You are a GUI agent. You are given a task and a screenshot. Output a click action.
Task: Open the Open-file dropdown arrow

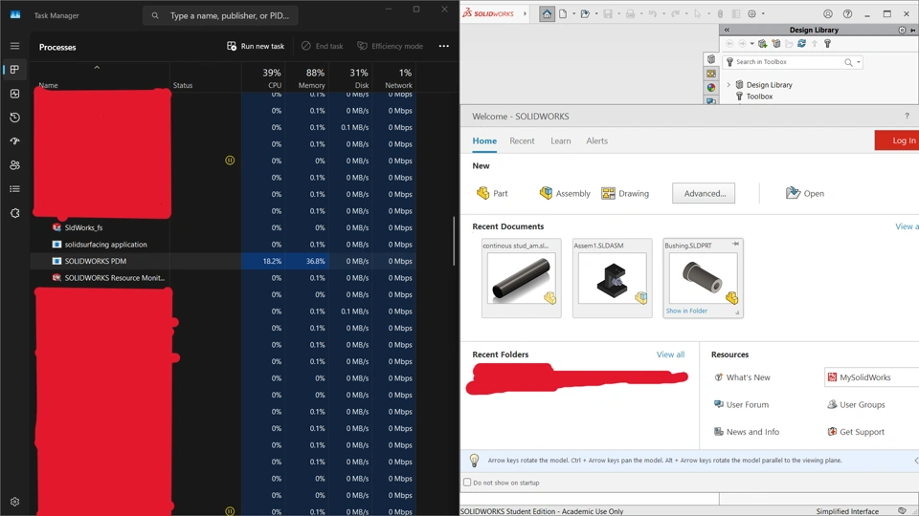tap(596, 14)
